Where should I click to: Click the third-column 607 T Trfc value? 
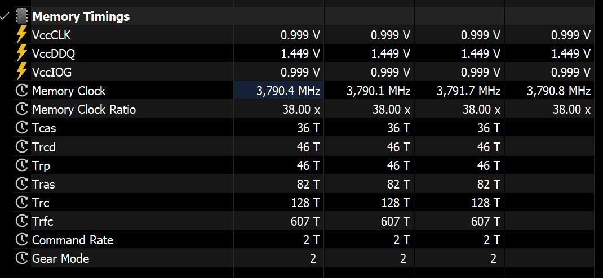tap(486, 221)
